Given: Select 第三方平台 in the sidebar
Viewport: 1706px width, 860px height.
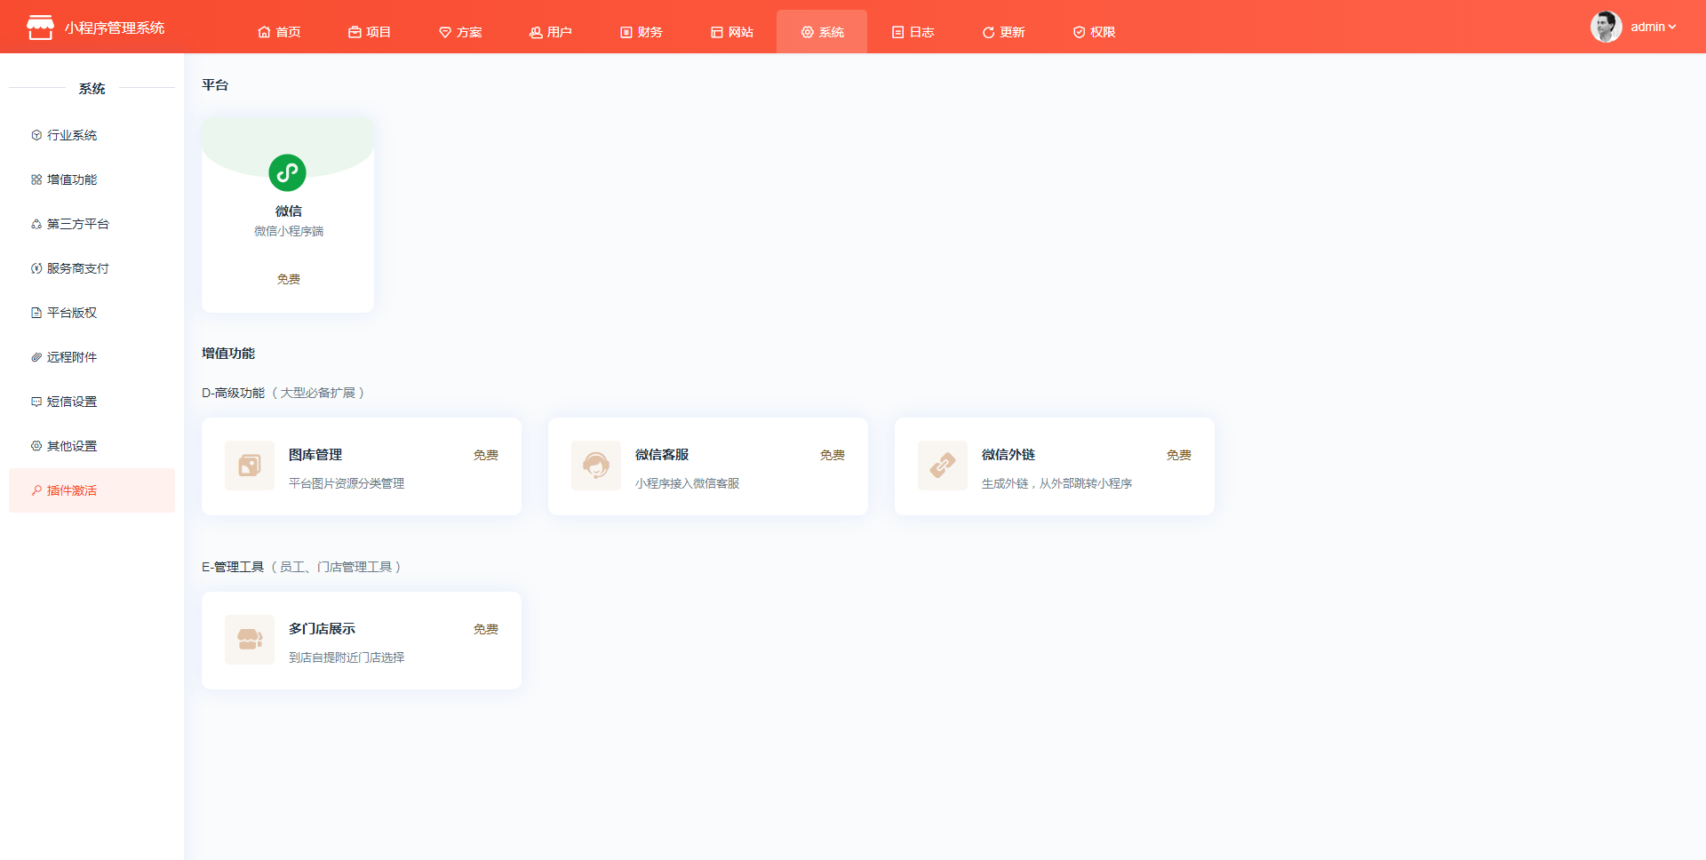Looking at the screenshot, I should 92,224.
